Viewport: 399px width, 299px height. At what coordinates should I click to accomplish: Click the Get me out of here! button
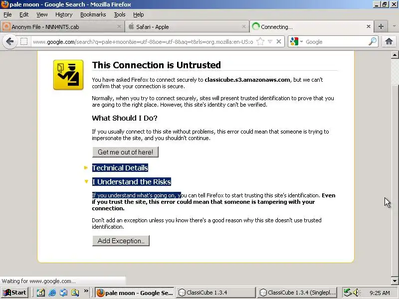pyautogui.click(x=126, y=152)
